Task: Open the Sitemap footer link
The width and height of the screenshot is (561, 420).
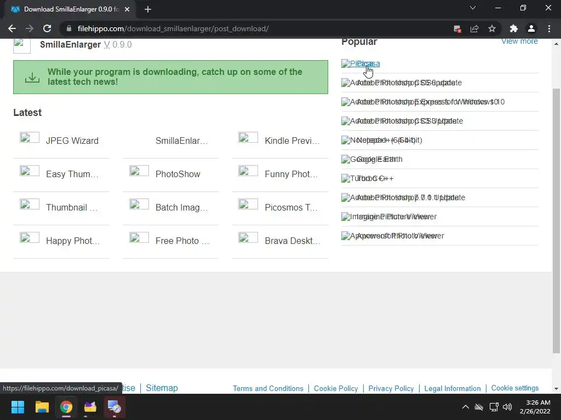Action: [x=162, y=388]
